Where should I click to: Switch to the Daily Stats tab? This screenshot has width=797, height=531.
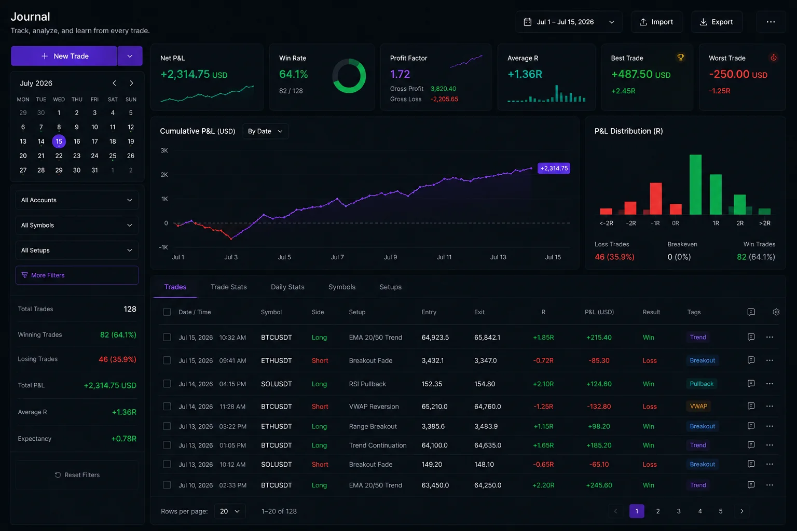(x=287, y=287)
